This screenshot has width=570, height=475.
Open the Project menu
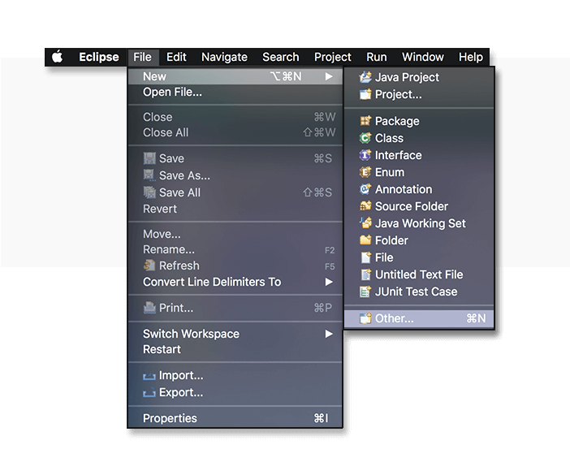coord(333,57)
